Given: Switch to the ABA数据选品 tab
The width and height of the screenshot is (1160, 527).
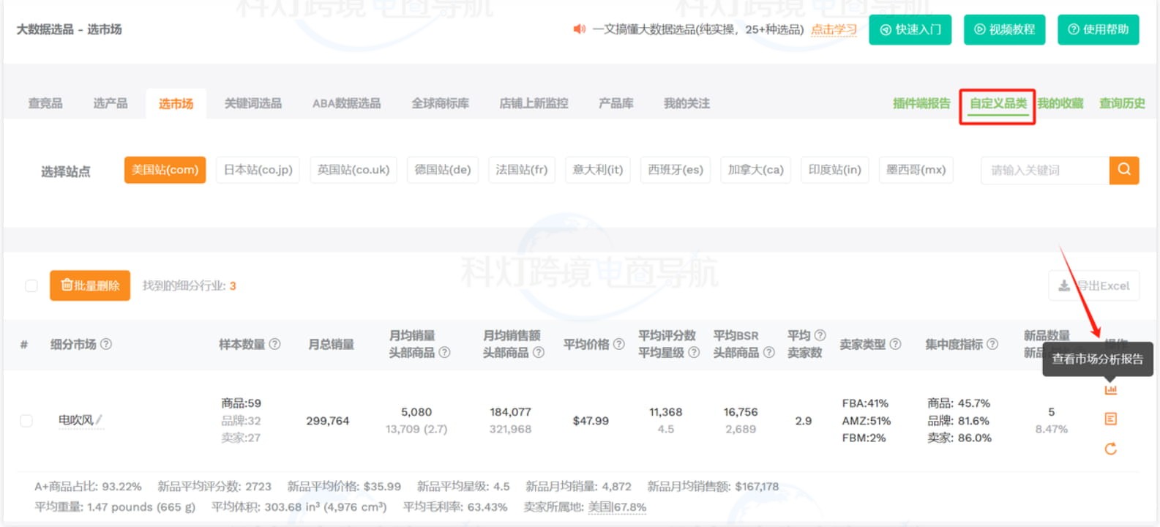Looking at the screenshot, I should [346, 103].
